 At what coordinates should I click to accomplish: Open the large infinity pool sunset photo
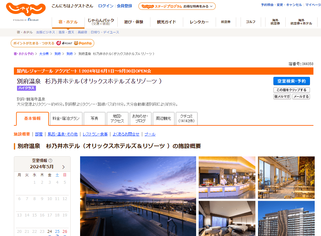[x=138, y=196]
